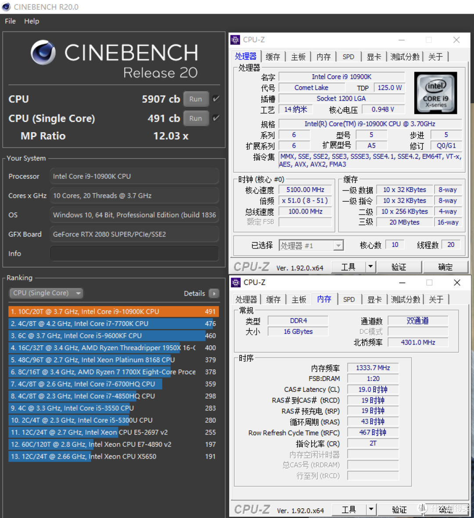Click the empty Info input field
474x518 pixels.
pyautogui.click(x=134, y=254)
